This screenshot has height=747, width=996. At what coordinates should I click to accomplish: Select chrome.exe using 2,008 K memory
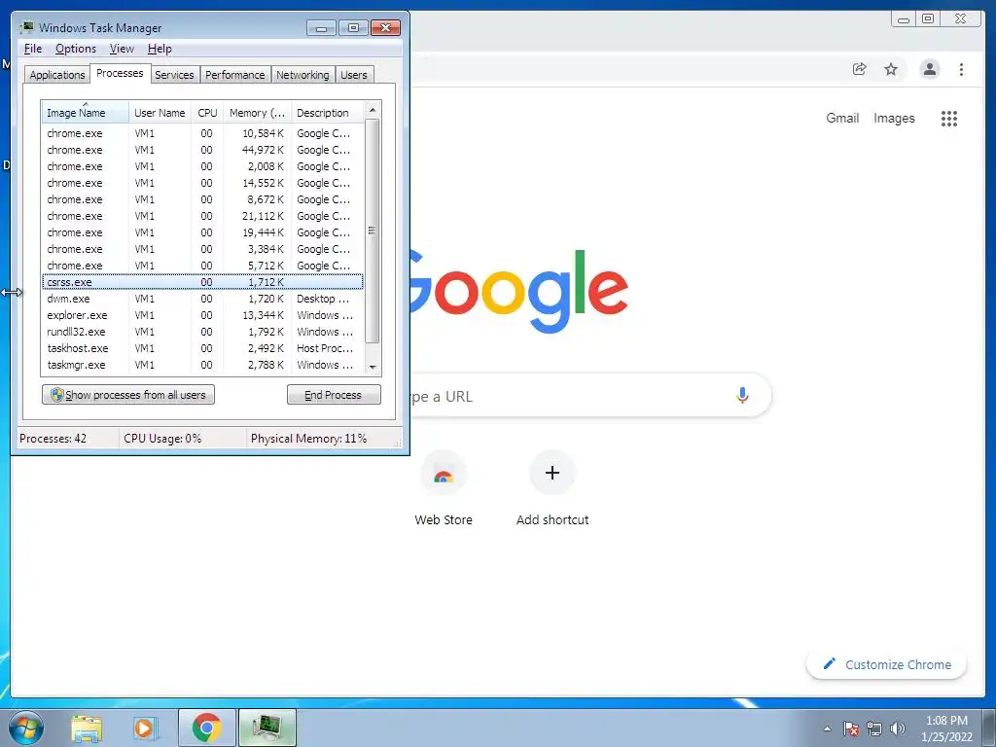pos(202,166)
